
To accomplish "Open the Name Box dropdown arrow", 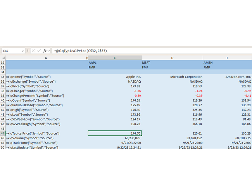I will (23, 51).
